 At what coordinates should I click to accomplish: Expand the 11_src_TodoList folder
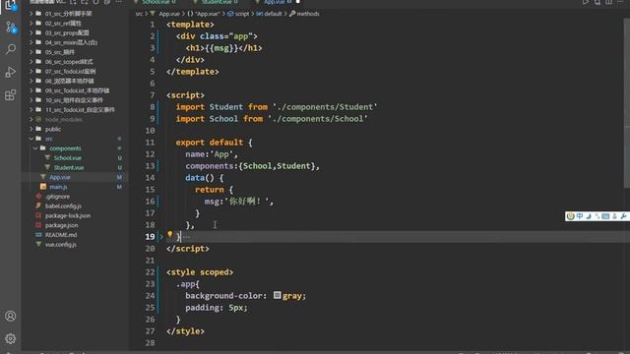(31, 109)
